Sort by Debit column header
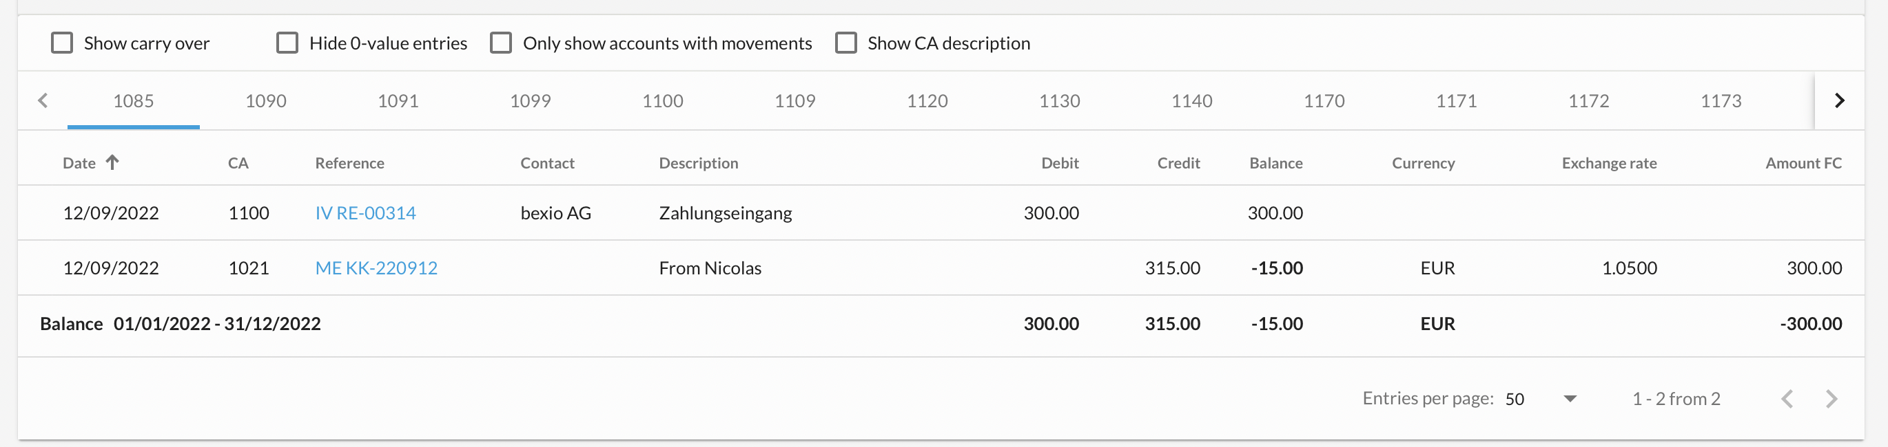1888x447 pixels. coord(1059,163)
